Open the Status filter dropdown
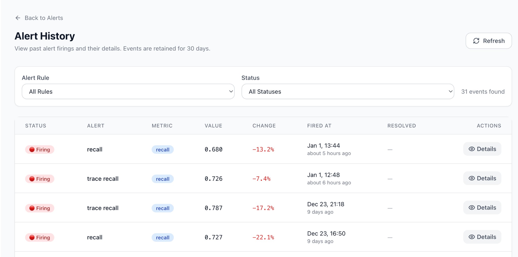This screenshot has width=518, height=257. click(347, 91)
